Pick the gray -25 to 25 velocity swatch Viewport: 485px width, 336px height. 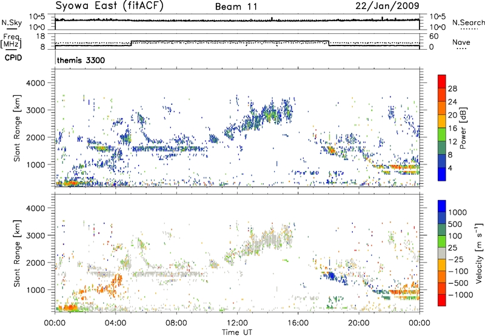click(x=442, y=253)
